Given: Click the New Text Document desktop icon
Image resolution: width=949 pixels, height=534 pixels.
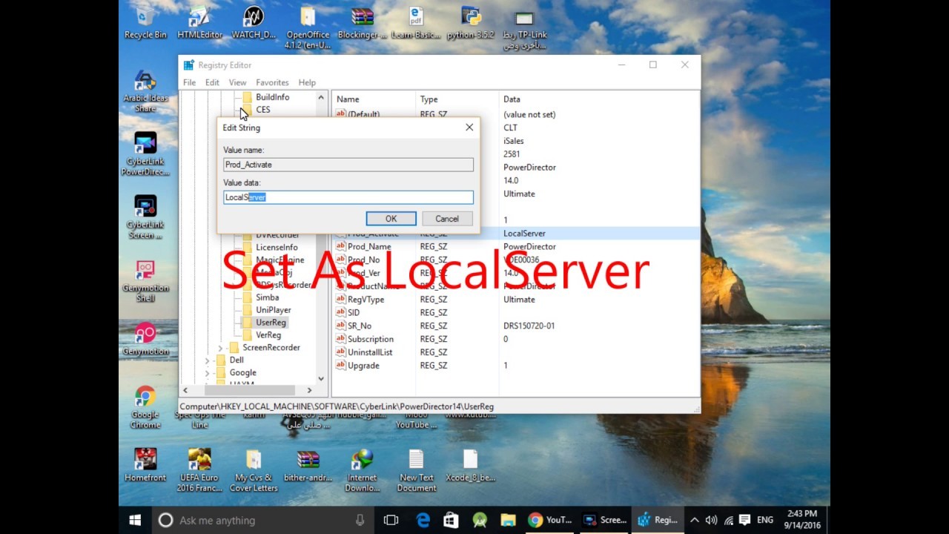Looking at the screenshot, I should point(416,470).
